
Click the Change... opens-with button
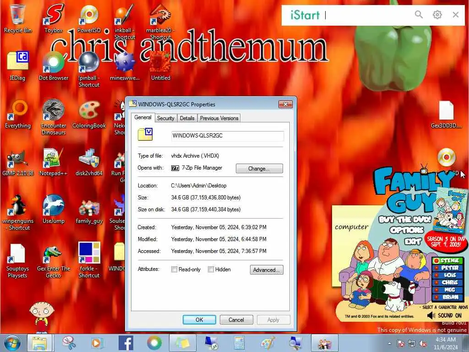tap(259, 169)
